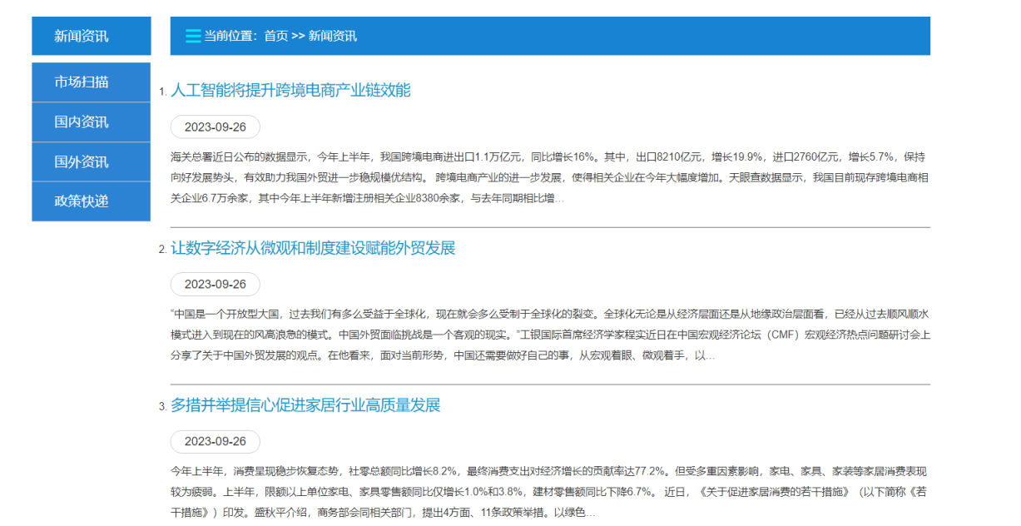This screenshot has width=1021, height=526.
Task: Click the 首页 breadcrumb link
Action: [x=275, y=36]
